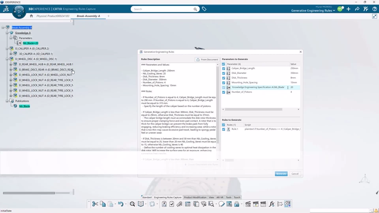
Task: Click the design table icon in toolbar
Action: tap(188, 204)
